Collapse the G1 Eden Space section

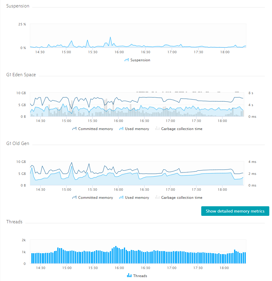(x=21, y=74)
